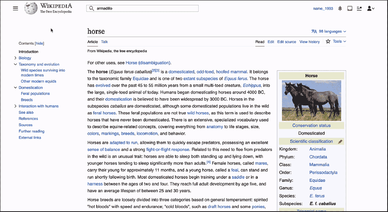Open the user account menu icon
This screenshot has width=388, height=212.
[371, 8]
